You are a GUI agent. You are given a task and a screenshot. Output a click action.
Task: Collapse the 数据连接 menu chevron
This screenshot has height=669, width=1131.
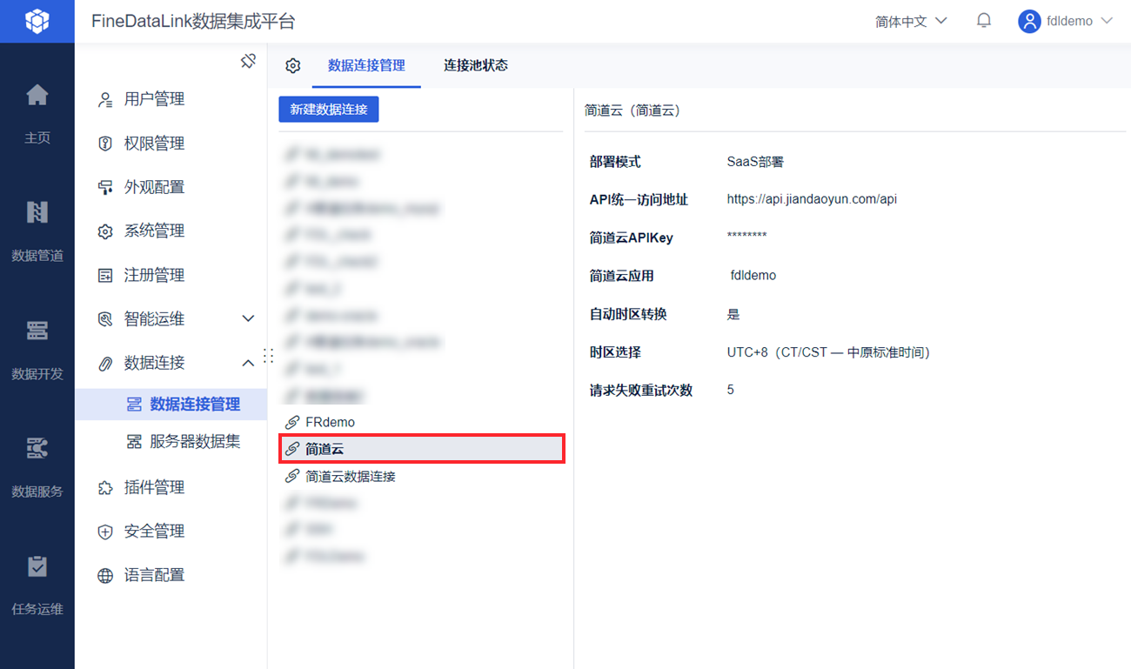(248, 363)
